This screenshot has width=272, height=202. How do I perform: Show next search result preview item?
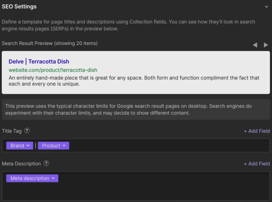pyautogui.click(x=266, y=45)
